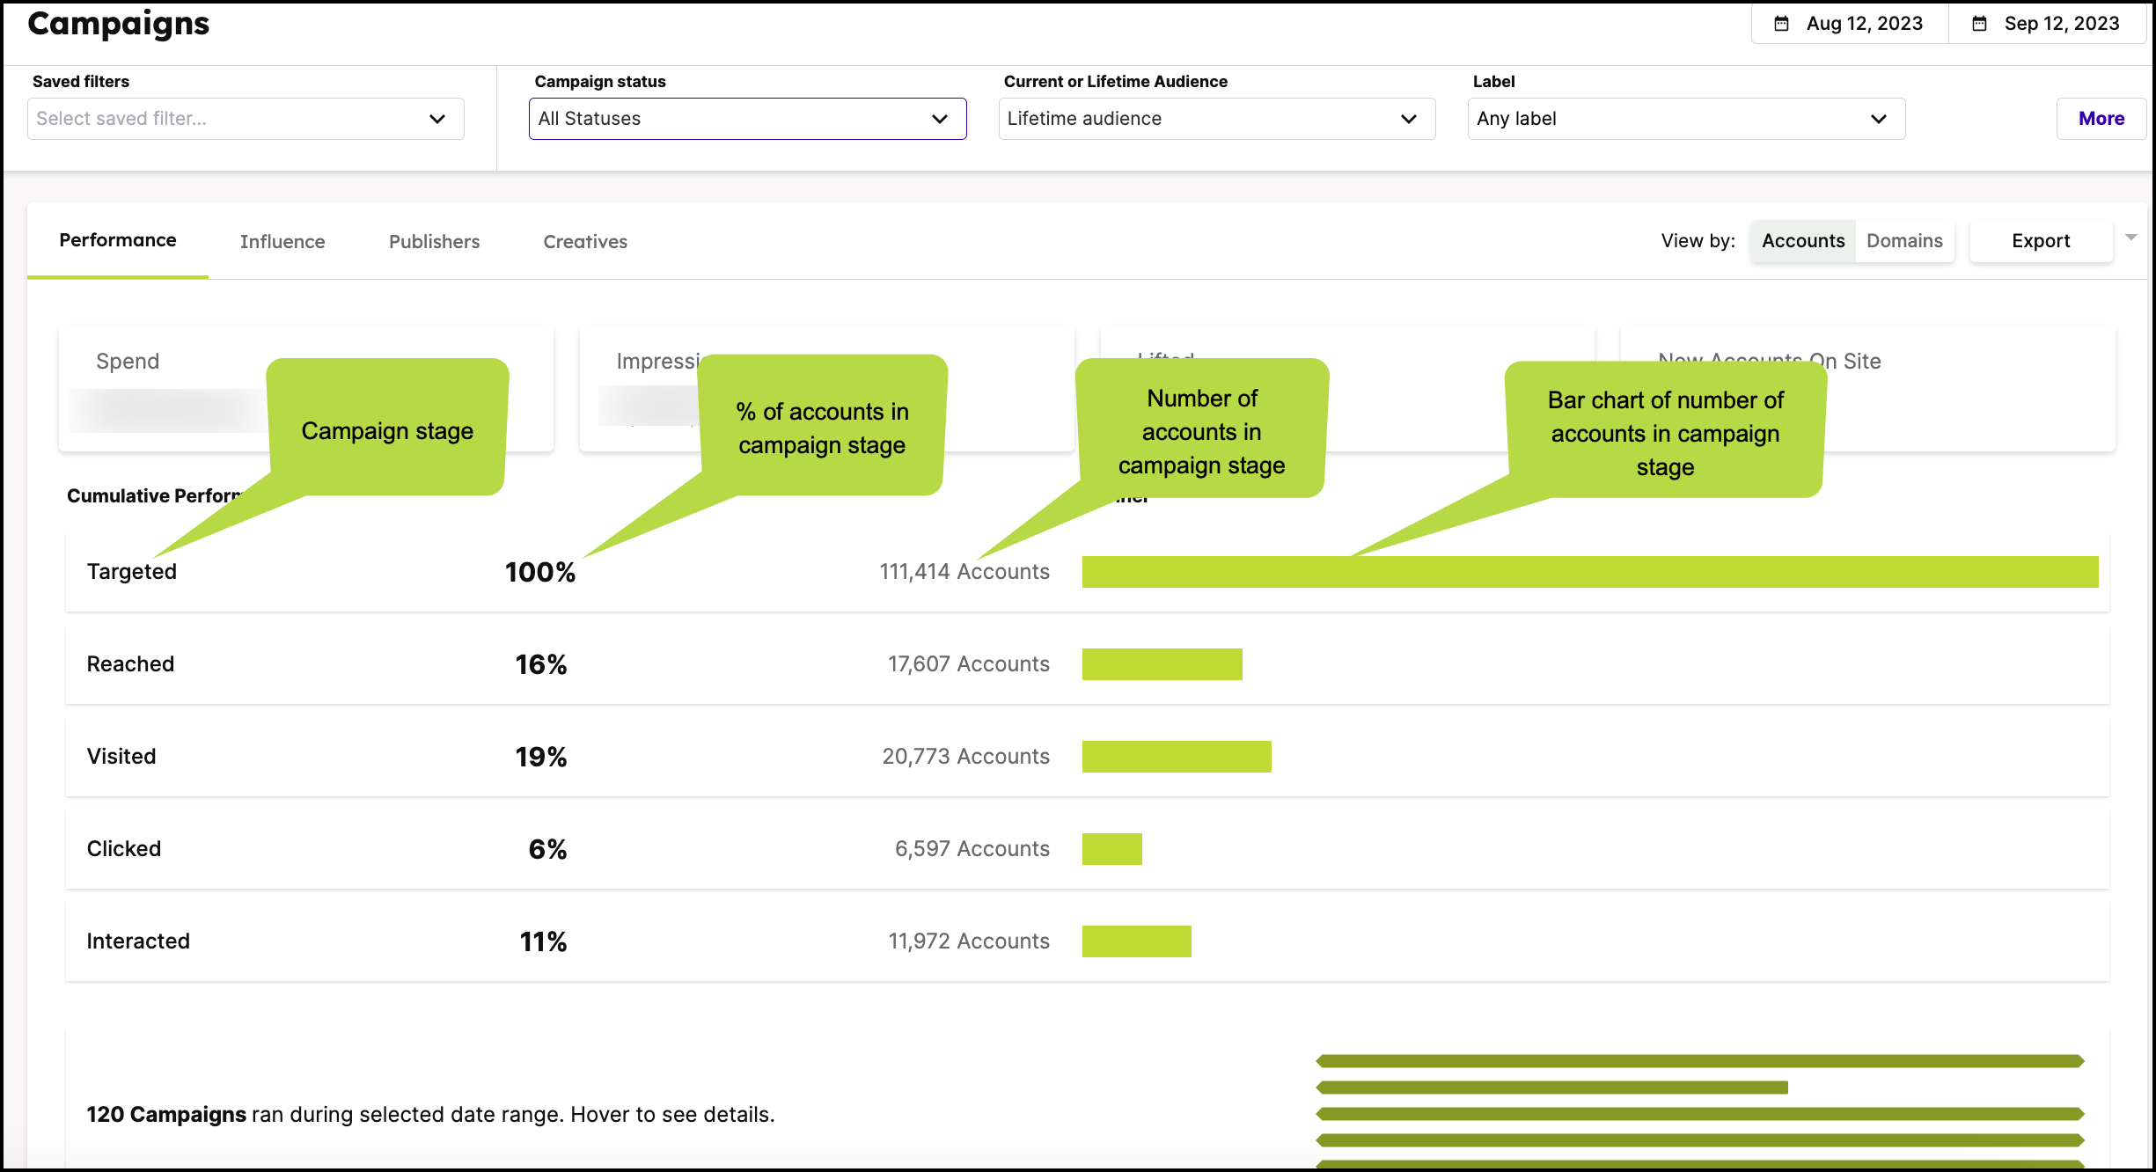Open the Publishers tab
Screen dimensions: 2156x1172
pos(433,241)
